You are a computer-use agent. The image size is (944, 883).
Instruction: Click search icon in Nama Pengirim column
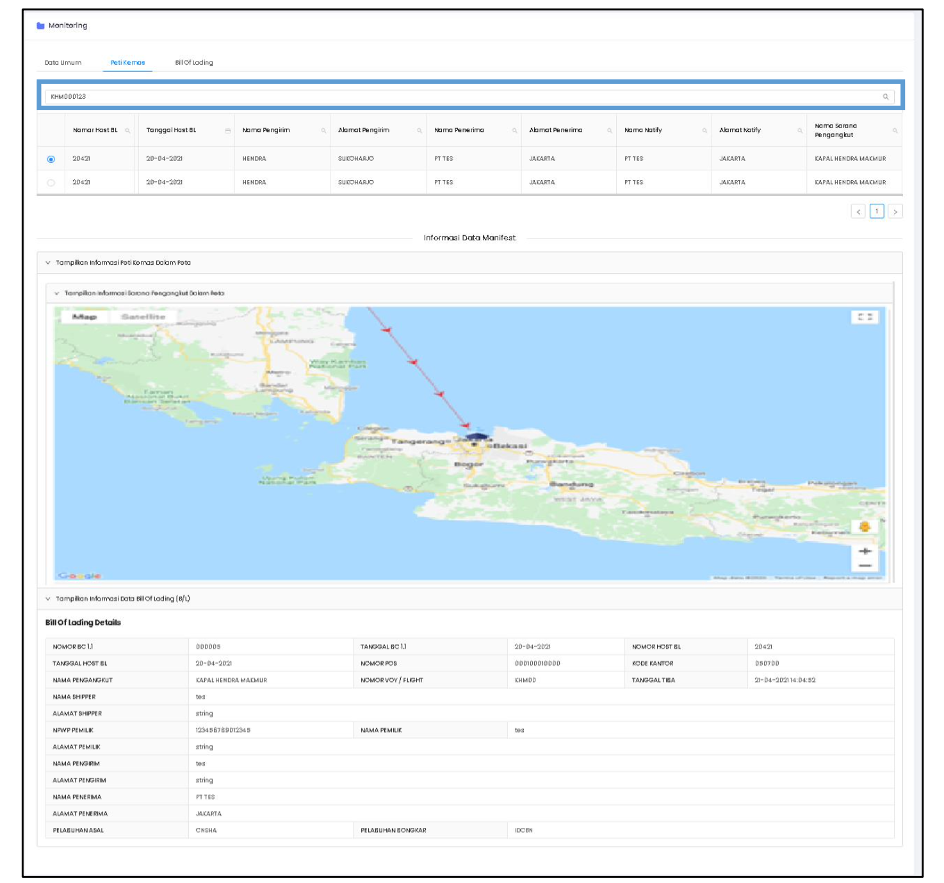pos(323,131)
